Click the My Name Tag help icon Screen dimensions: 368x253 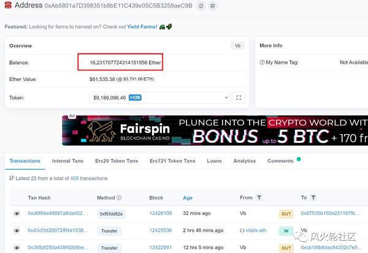[x=262, y=62]
